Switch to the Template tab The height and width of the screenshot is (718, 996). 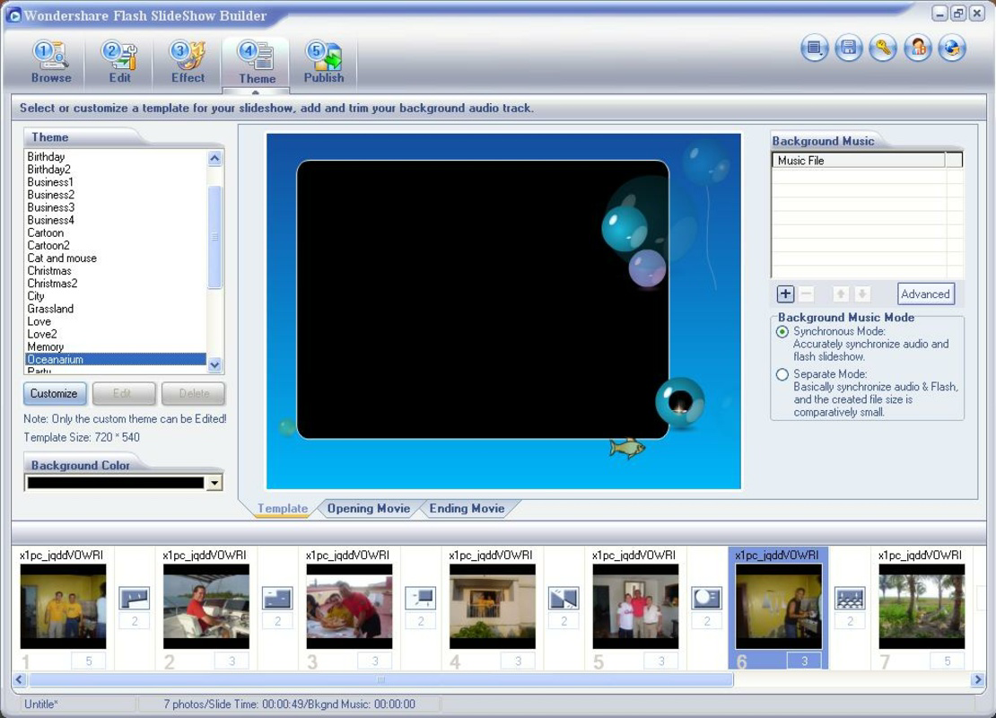point(283,508)
